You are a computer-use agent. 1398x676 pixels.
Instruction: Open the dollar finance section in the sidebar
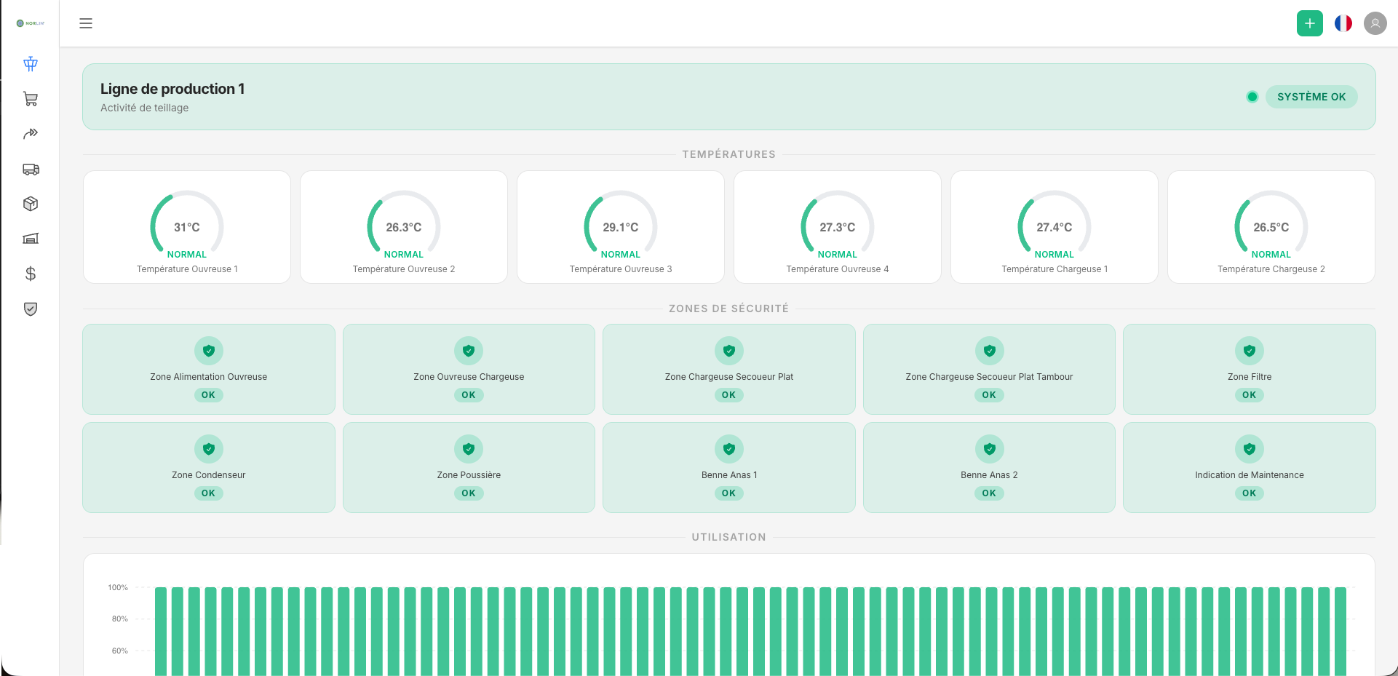(x=31, y=274)
